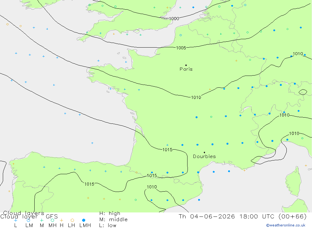Screen dimensions: 312x228
Task: Click the blue plus low-cloud legend symbol
Action: pyautogui.click(x=16, y=220)
